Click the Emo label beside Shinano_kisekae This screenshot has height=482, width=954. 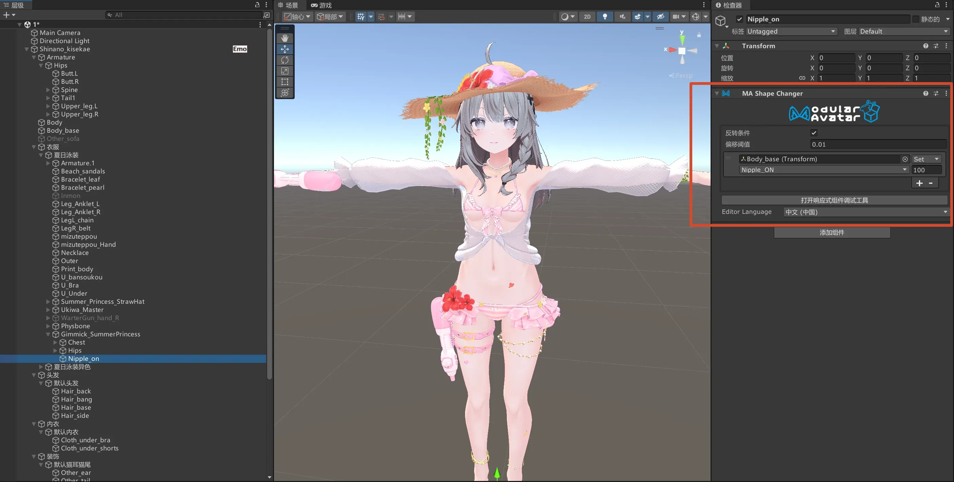click(240, 49)
